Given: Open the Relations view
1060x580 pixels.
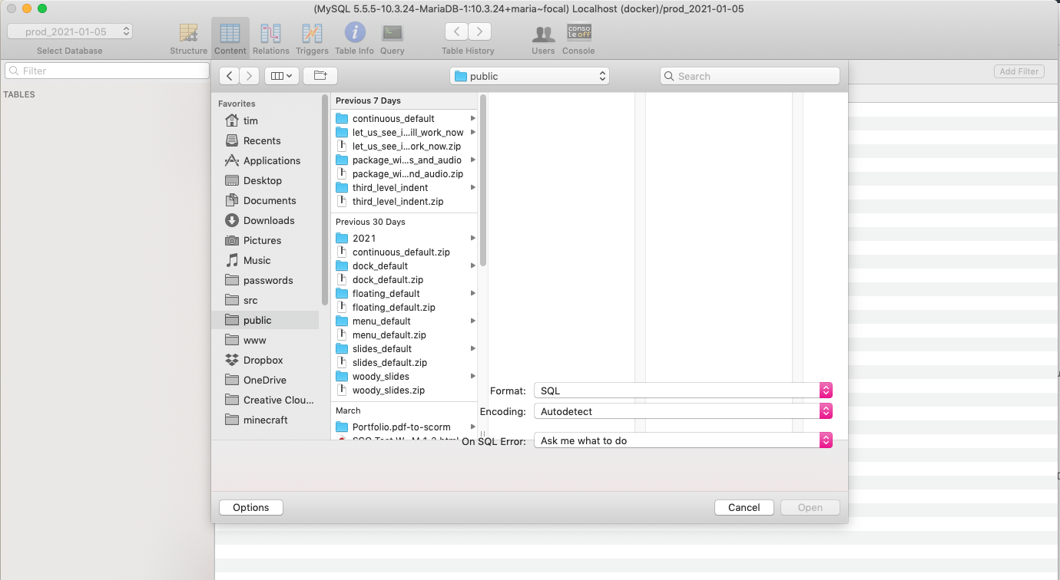Looking at the screenshot, I should [271, 35].
